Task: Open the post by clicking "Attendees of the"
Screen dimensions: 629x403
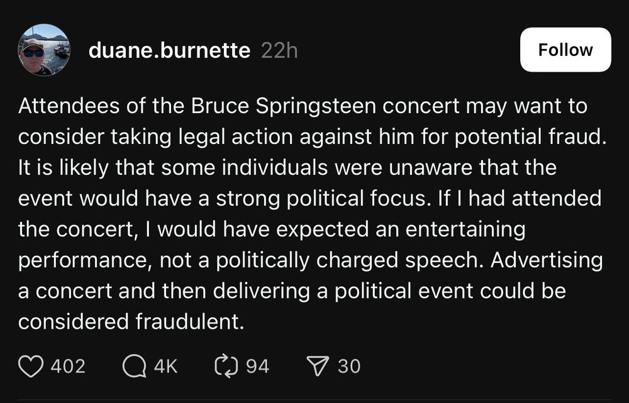Action: click(x=100, y=106)
